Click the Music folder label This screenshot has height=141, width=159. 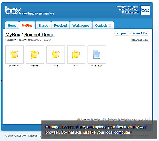click(x=55, y=66)
